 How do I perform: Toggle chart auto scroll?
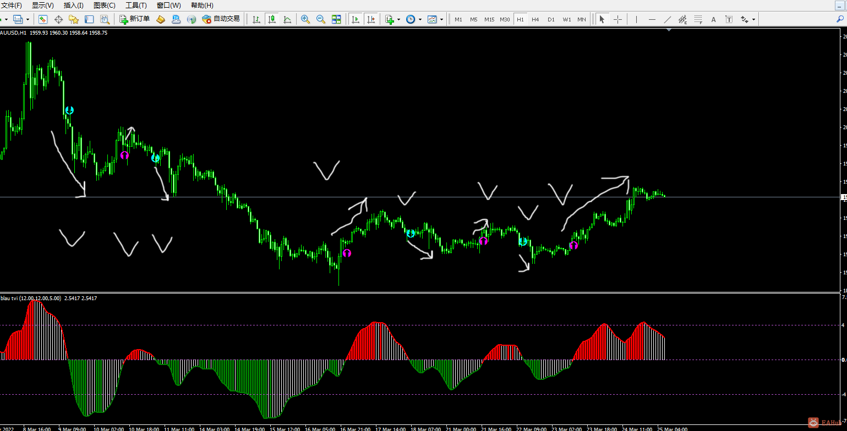(x=356, y=19)
